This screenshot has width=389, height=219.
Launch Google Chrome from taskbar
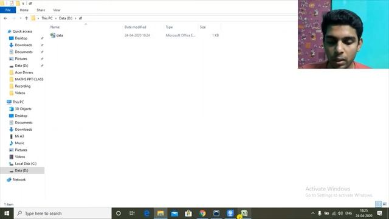point(202,214)
